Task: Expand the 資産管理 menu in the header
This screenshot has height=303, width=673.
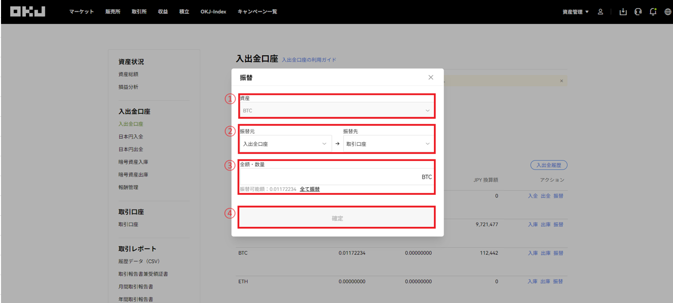Action: click(575, 12)
